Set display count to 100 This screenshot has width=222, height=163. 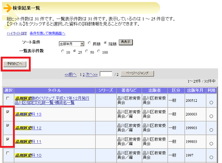[99, 51]
